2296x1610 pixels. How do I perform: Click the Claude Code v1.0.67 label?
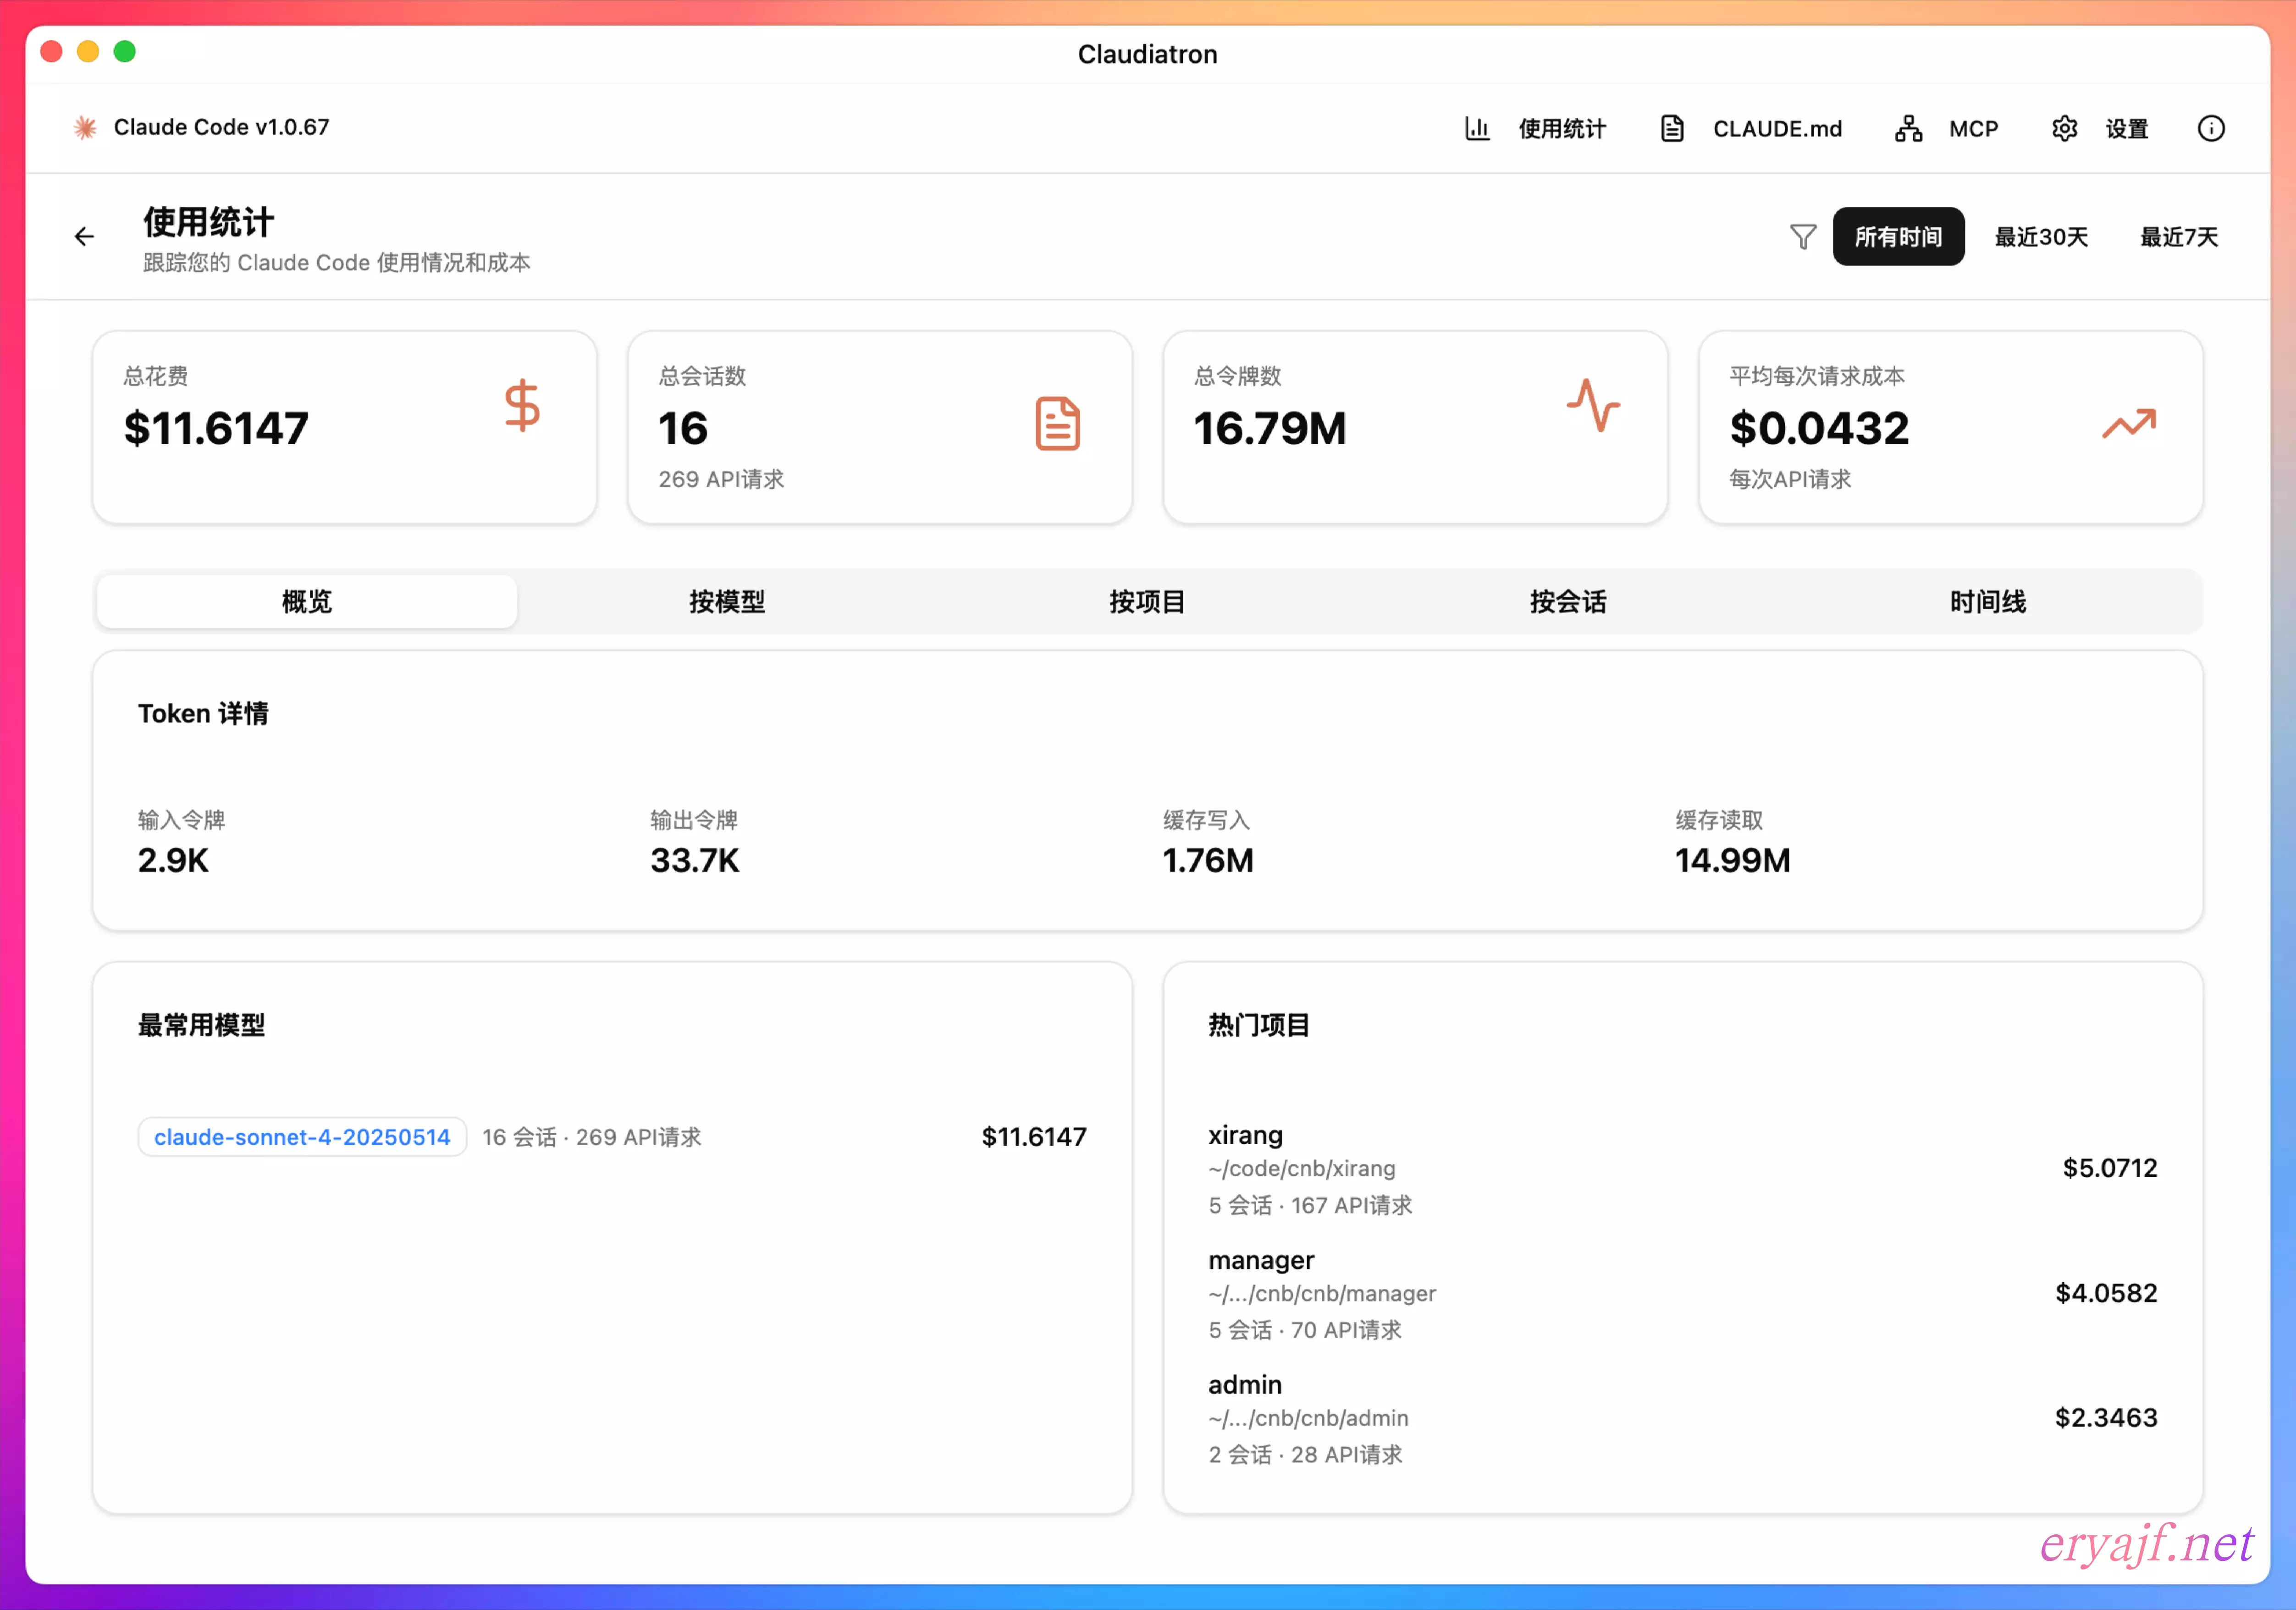pyautogui.click(x=221, y=128)
